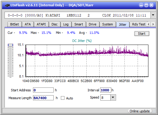Focus the Start Address input field
Screen dimensions: 158x115
(x=43, y=90)
